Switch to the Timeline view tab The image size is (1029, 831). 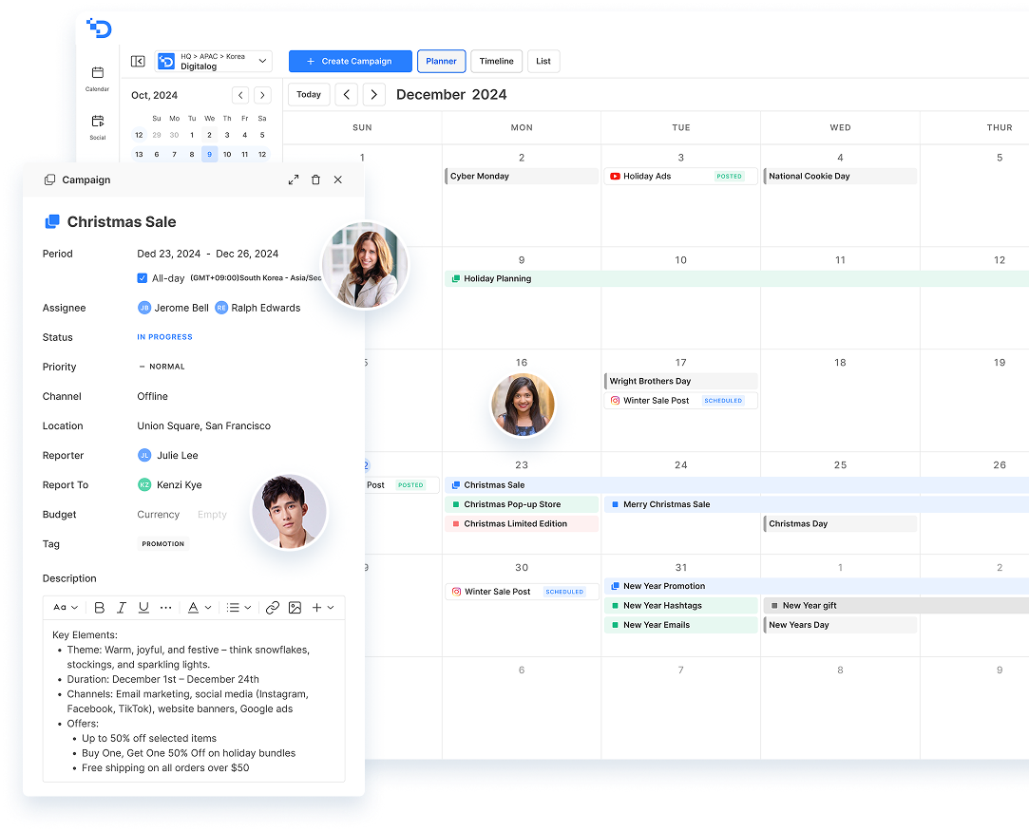pos(496,62)
